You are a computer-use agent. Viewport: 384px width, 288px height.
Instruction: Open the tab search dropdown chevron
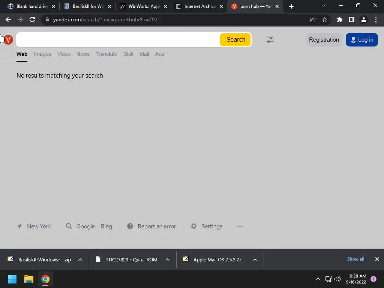[x=324, y=5]
